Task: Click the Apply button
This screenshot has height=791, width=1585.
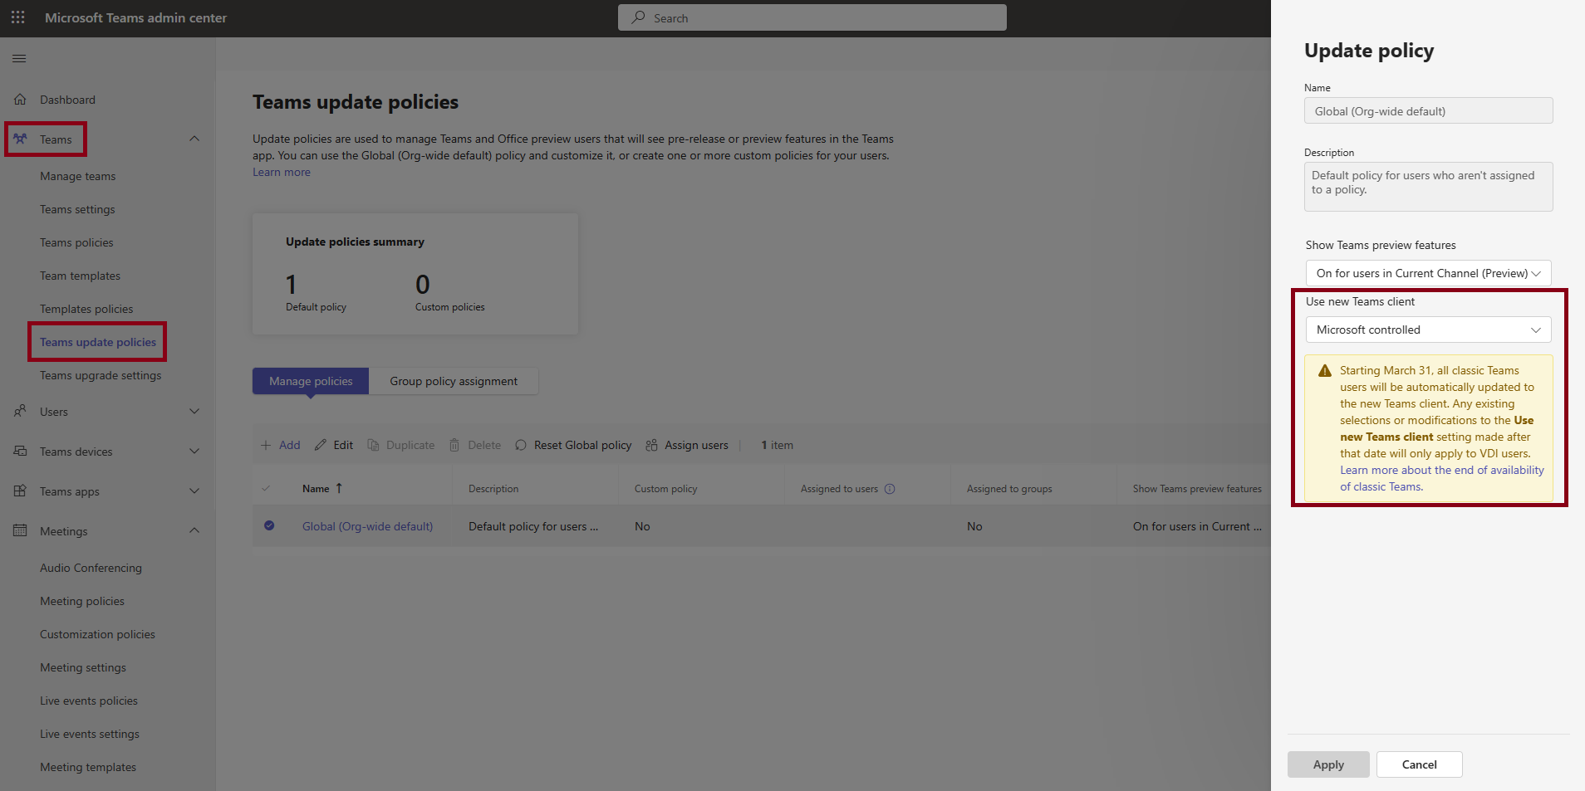Action: pyautogui.click(x=1328, y=764)
